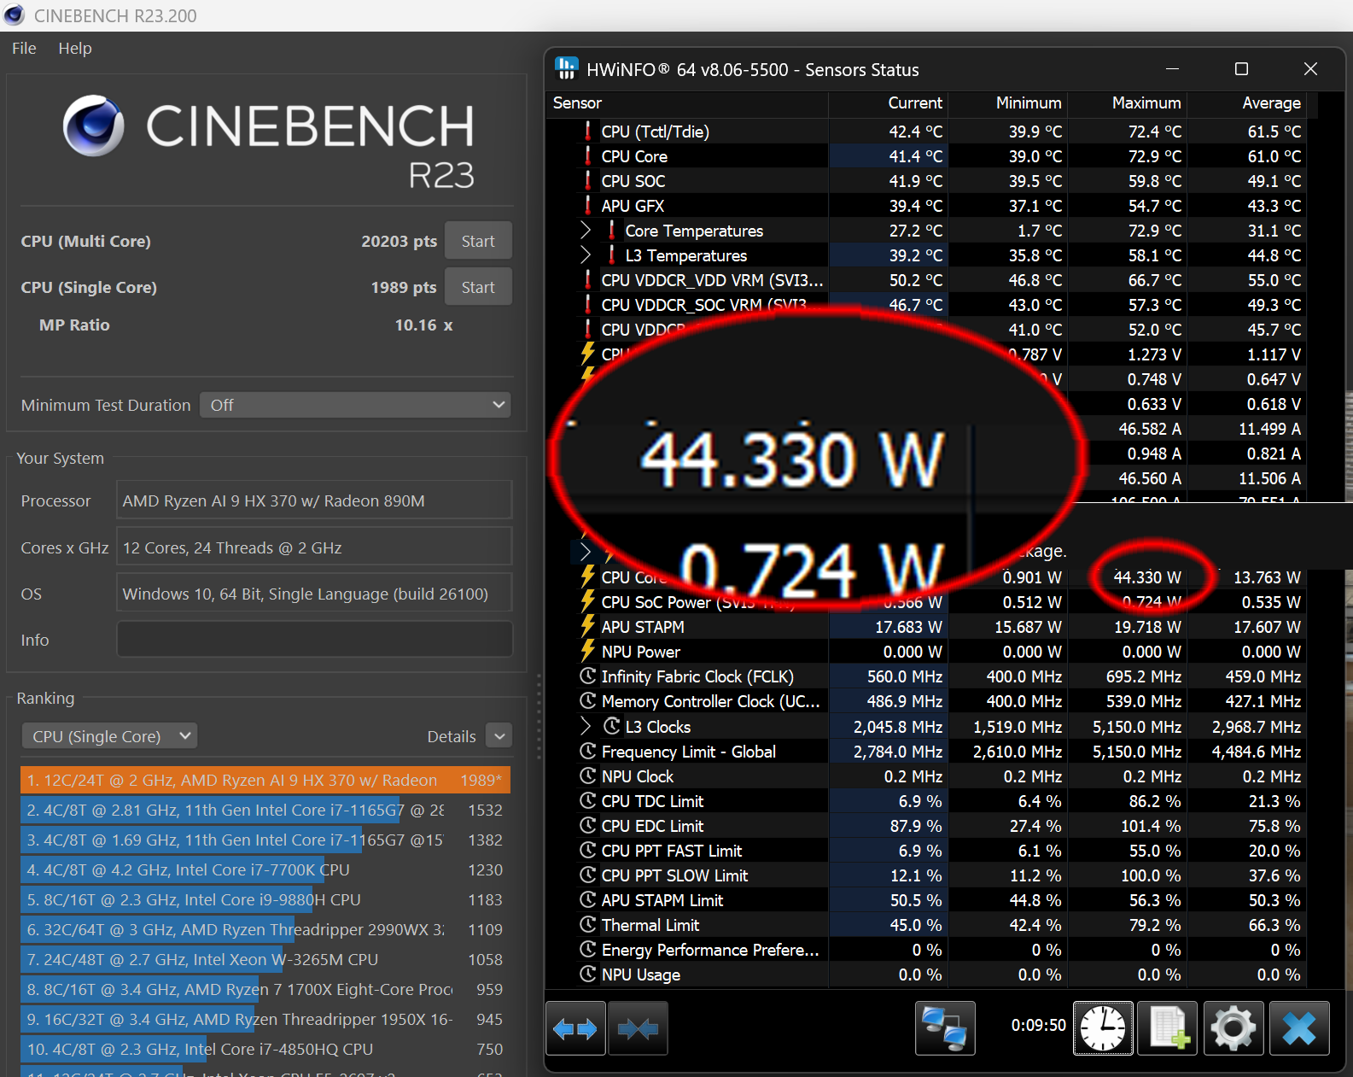Click clock icon beside NPU Usage
Viewport: 1353px width, 1077px height.
587,974
